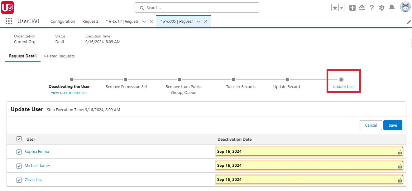This screenshot has height=191, width=412.
Task: Open the Olivia Lisa user link
Action: tap(33, 179)
